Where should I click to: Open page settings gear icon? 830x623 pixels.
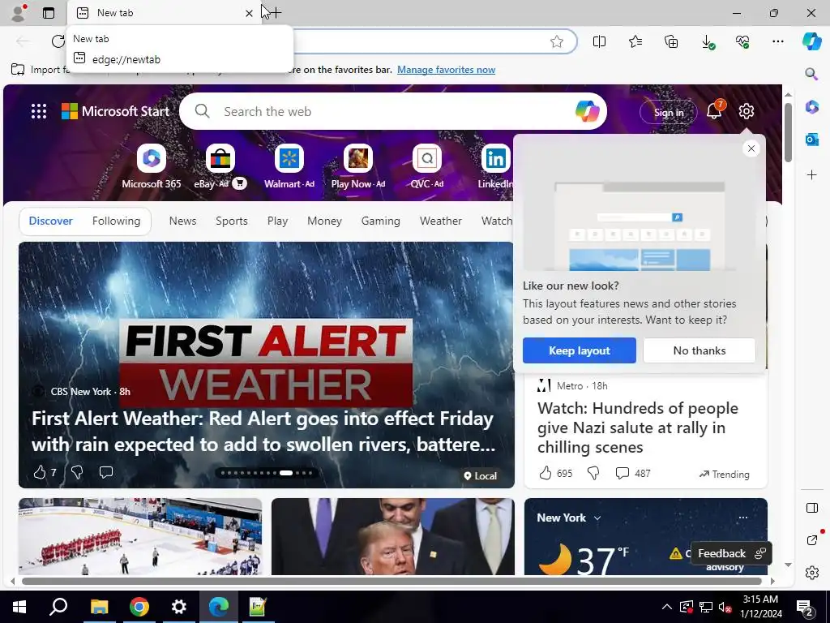coord(747,111)
